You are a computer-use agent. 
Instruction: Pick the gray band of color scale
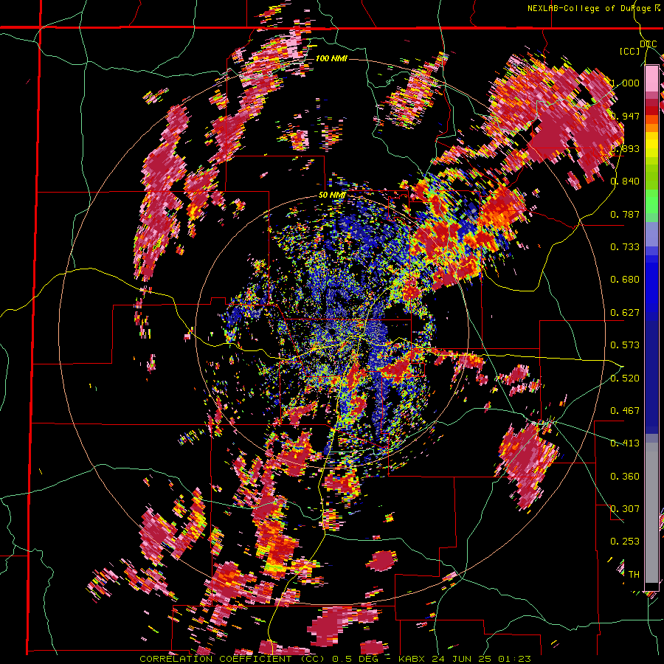pyautogui.click(x=651, y=513)
